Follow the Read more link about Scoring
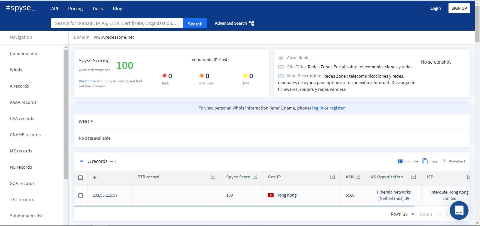The width and height of the screenshot is (480, 226). pos(87,81)
